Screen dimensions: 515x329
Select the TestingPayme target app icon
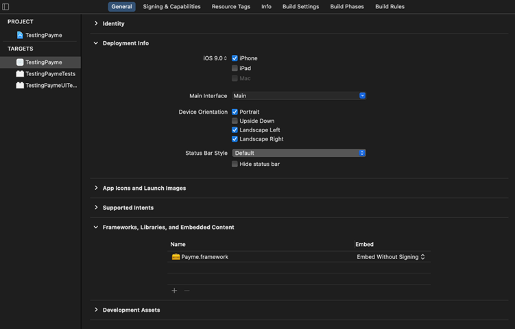20,62
